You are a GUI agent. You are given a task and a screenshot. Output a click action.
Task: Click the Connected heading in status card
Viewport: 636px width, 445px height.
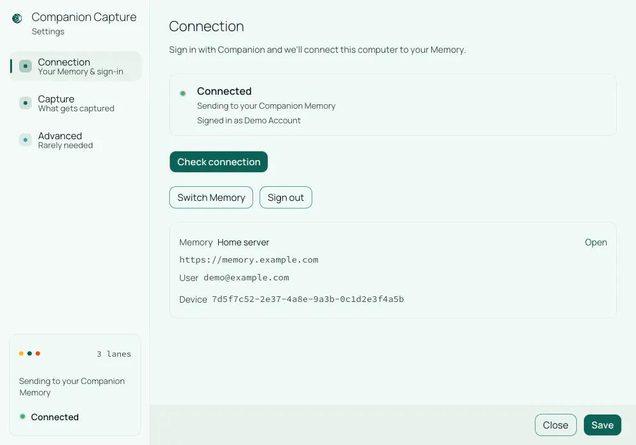click(225, 91)
